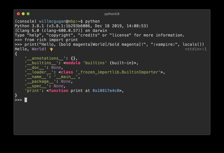Click the magenta World text
224x153 pixels.
[x=38, y=49]
